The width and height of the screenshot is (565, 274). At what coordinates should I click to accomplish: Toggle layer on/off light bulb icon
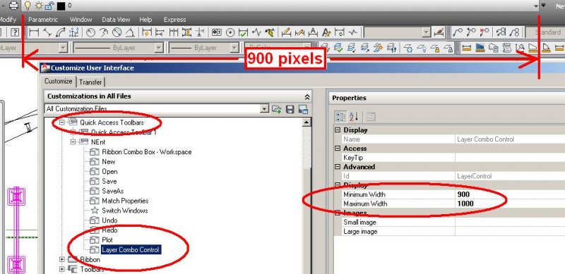[28, 6]
